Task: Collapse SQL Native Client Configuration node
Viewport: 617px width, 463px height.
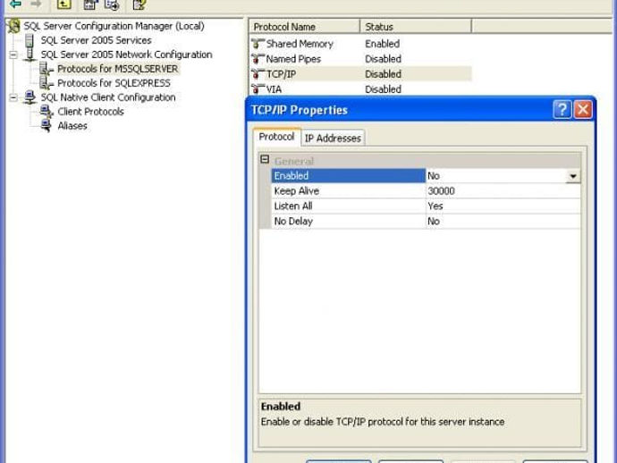Action: [x=13, y=97]
